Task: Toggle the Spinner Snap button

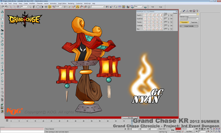Action: pos(85,7)
